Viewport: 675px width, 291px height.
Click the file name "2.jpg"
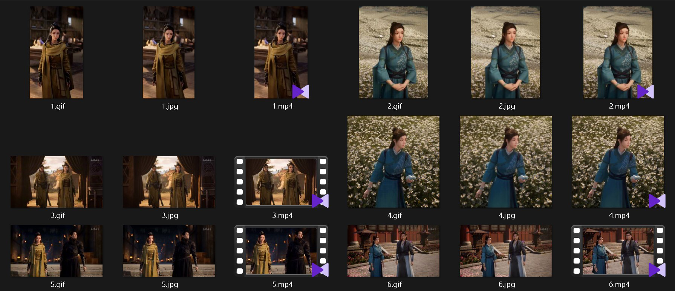coord(507,106)
